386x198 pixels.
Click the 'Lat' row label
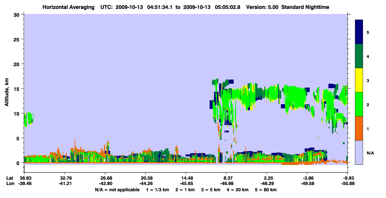click(x=10, y=178)
